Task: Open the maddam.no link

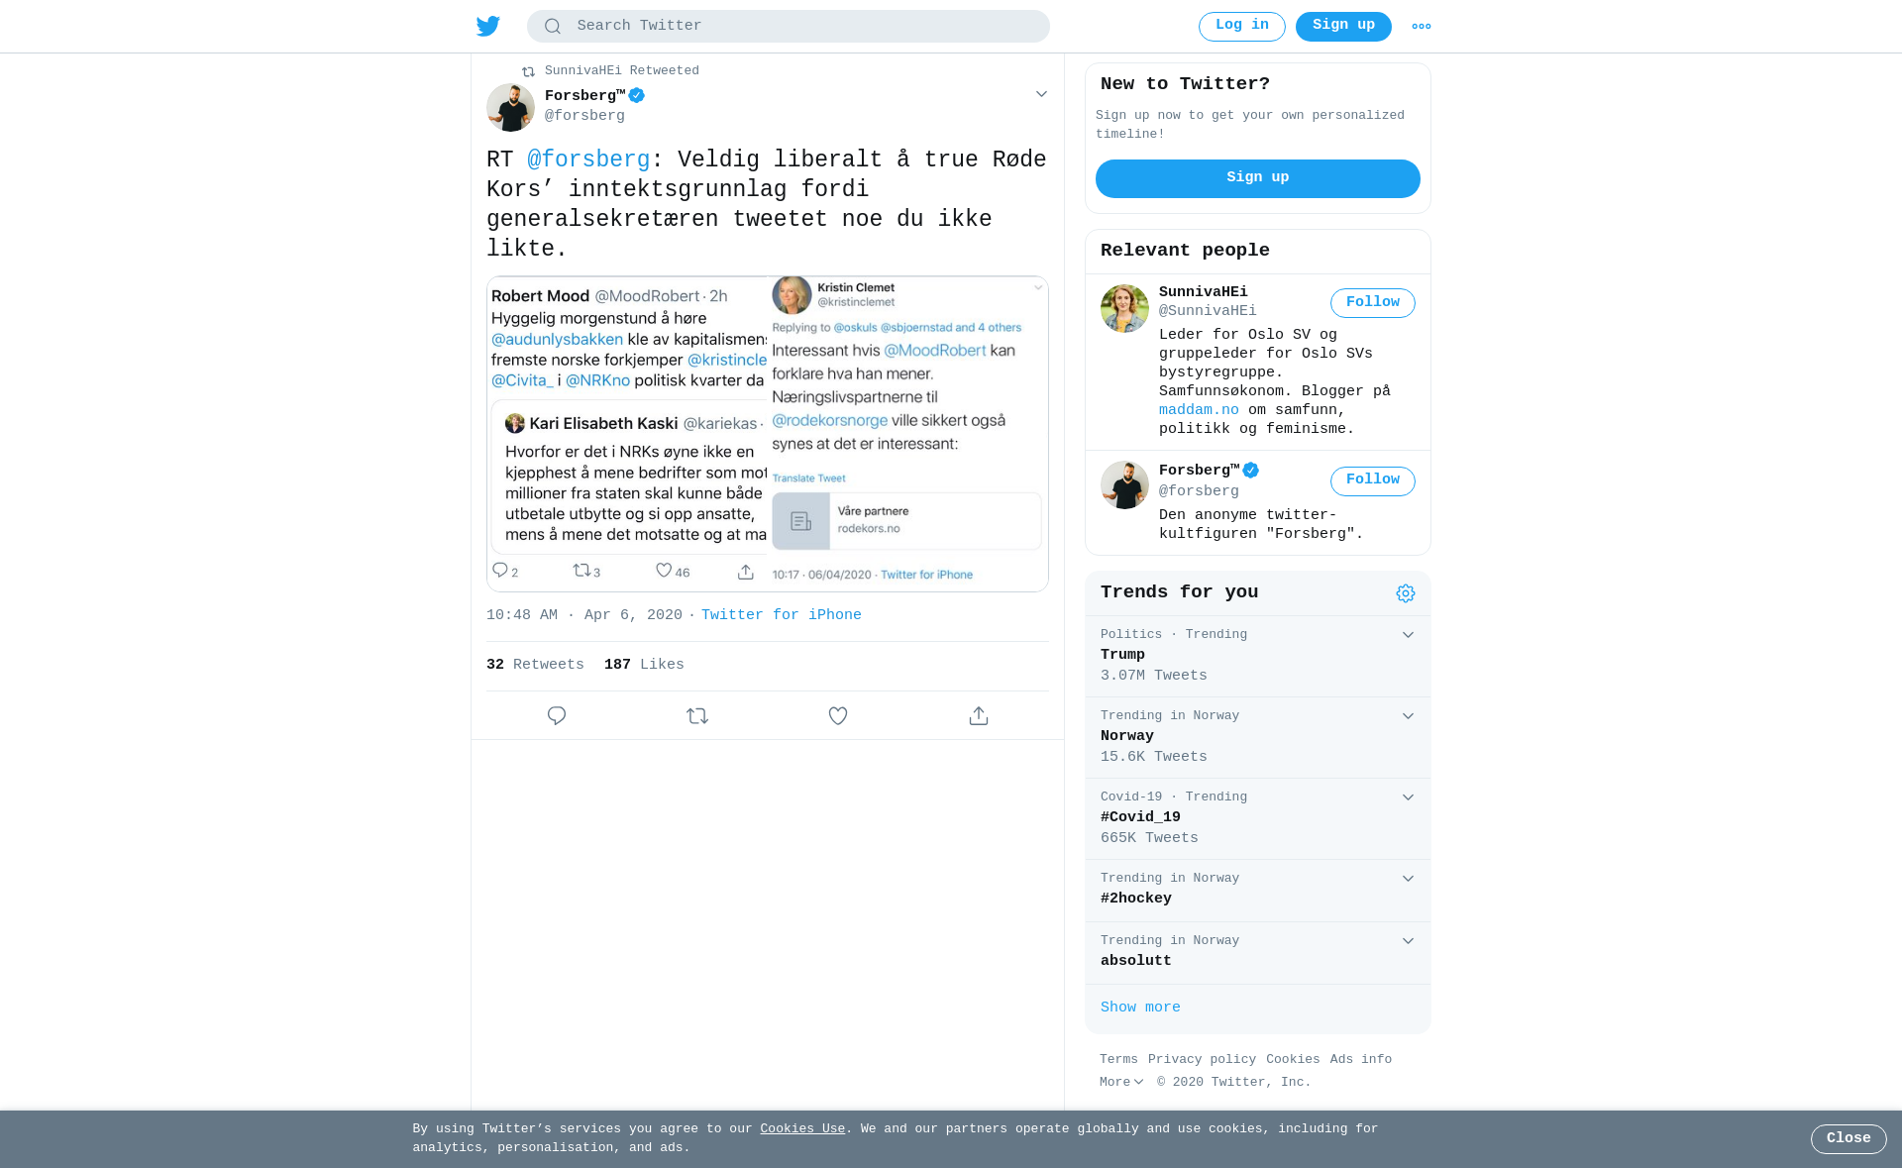Action: (1199, 410)
